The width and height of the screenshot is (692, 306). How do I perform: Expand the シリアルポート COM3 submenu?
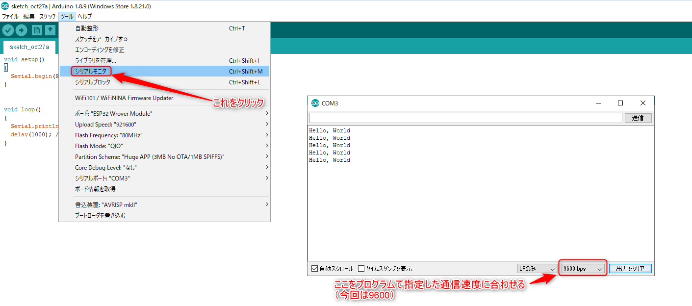click(165, 178)
